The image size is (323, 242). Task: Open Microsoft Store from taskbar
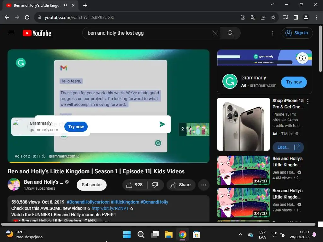196,234
